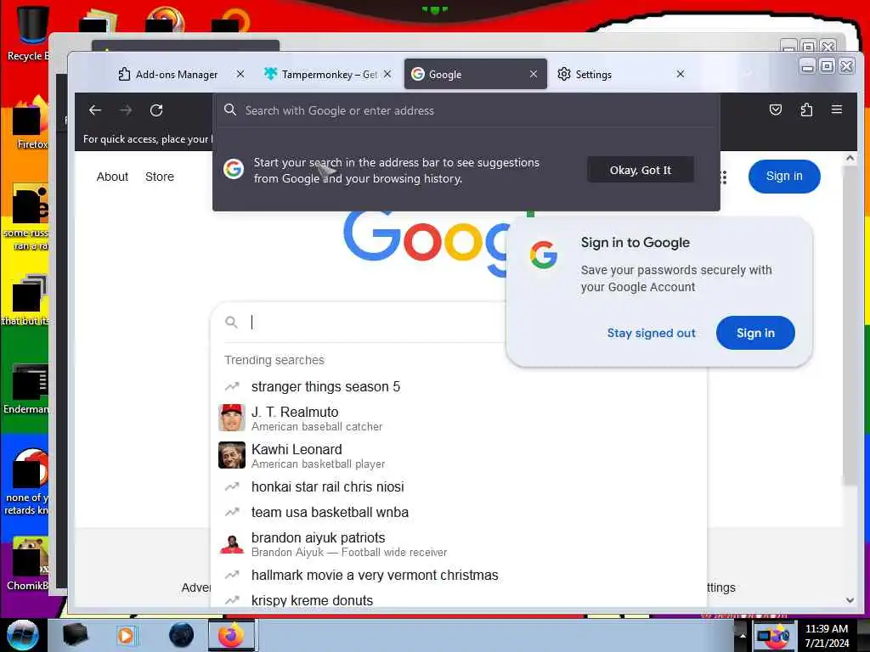Dismiss tip with Okay, Got It button

(x=641, y=170)
